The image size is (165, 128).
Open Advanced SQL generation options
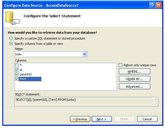pos(134,87)
